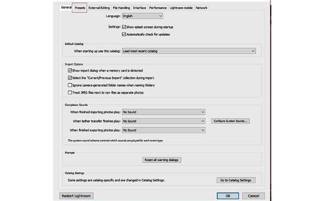This screenshot has height=201, width=321.
Task: Switch to the Presets tab
Action: [80, 8]
